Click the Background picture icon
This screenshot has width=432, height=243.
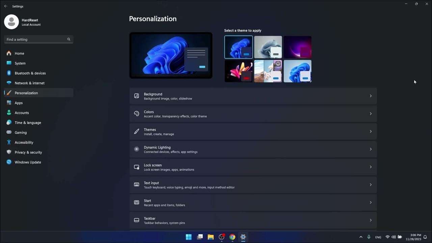click(136, 96)
